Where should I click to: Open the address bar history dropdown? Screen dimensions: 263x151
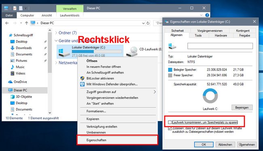click(143, 23)
